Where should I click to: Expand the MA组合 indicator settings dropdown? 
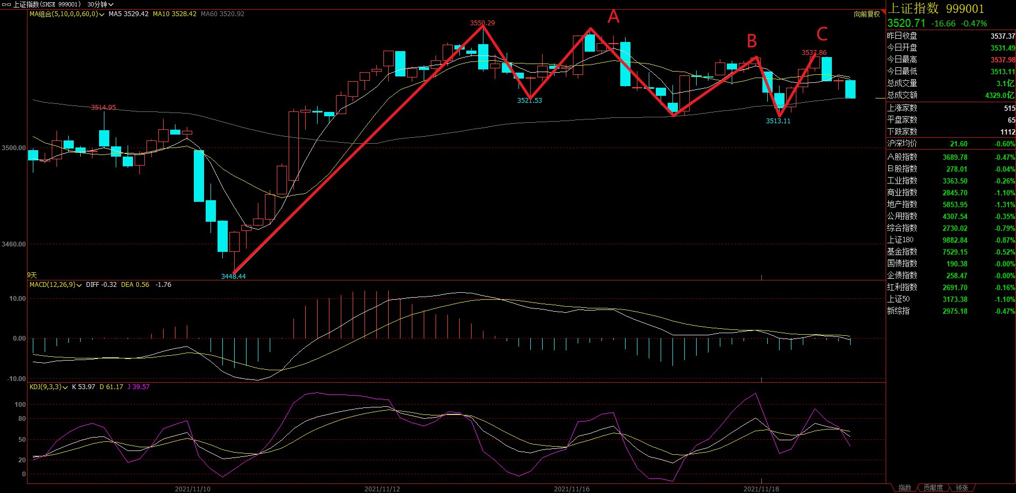(101, 15)
